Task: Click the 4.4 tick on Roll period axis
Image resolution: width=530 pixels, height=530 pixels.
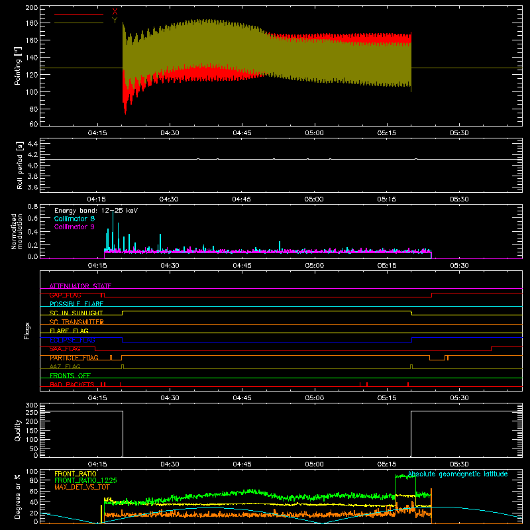Action: tap(32, 144)
